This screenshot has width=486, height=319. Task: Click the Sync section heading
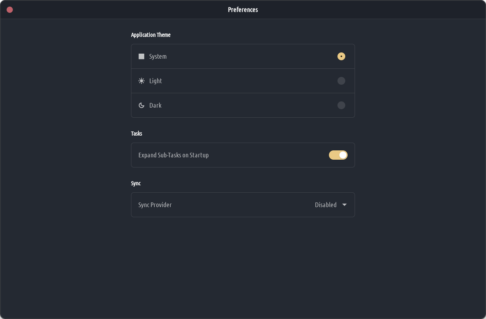click(x=136, y=183)
